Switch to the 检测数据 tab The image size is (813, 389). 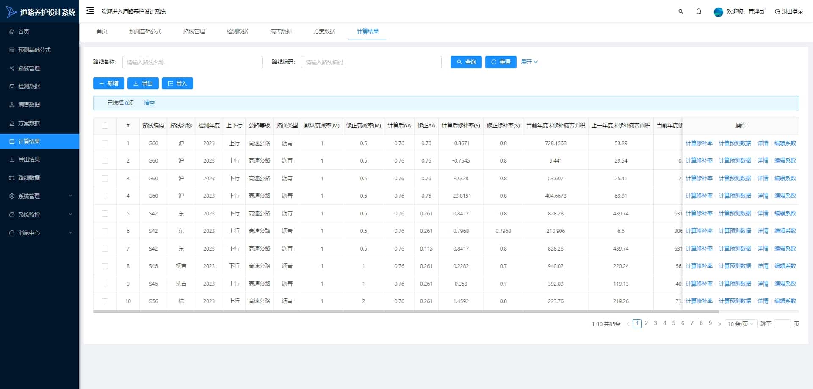tap(238, 31)
